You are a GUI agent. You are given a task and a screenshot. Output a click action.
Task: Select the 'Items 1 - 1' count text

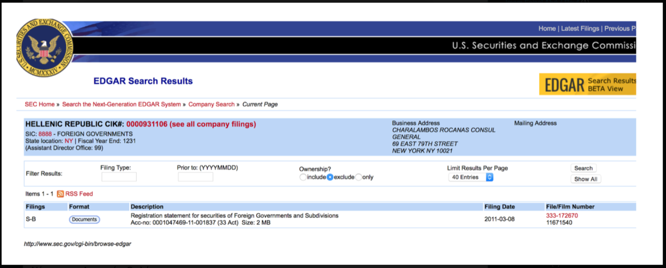[39, 194]
